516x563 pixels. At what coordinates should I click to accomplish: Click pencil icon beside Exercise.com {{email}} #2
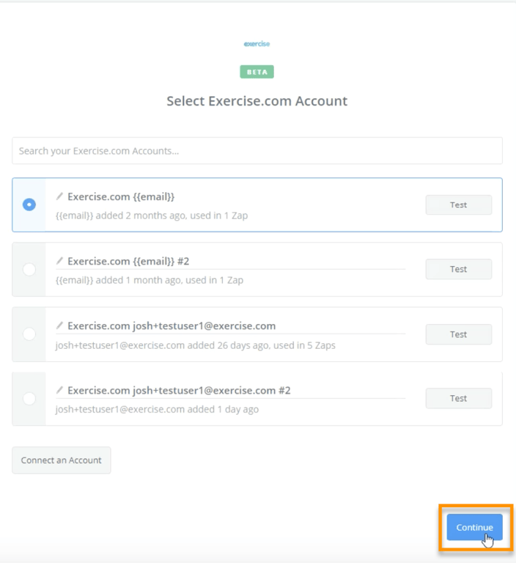[x=60, y=261]
